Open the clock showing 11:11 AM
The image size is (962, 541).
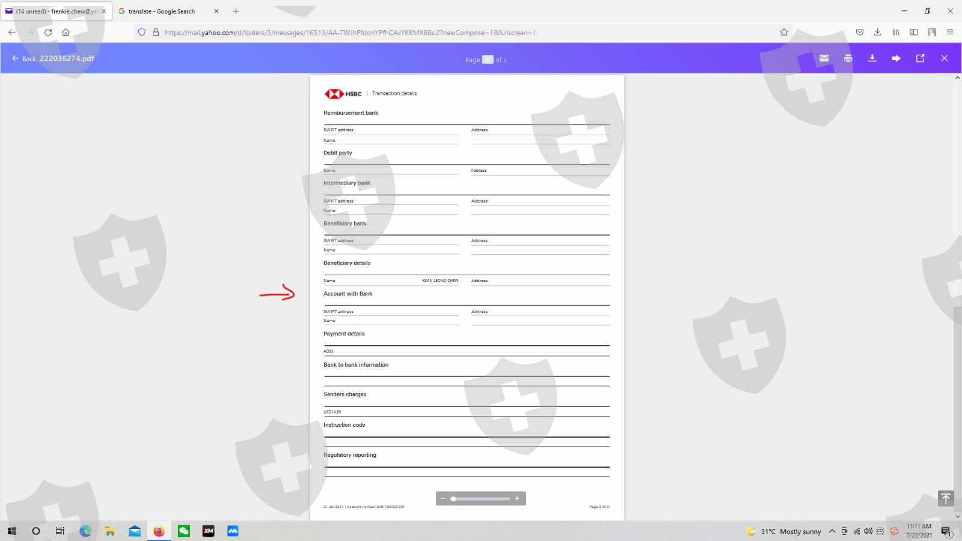pos(919,531)
